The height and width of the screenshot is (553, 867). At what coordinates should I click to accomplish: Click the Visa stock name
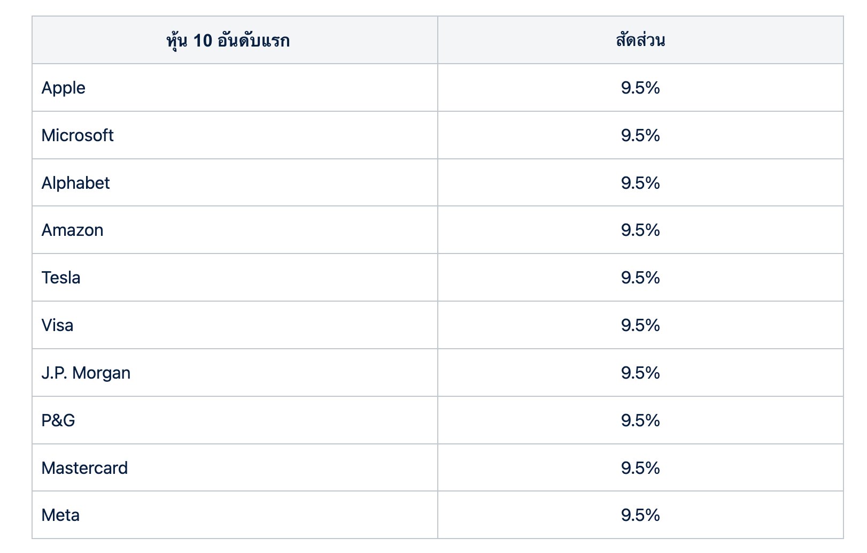tap(58, 325)
